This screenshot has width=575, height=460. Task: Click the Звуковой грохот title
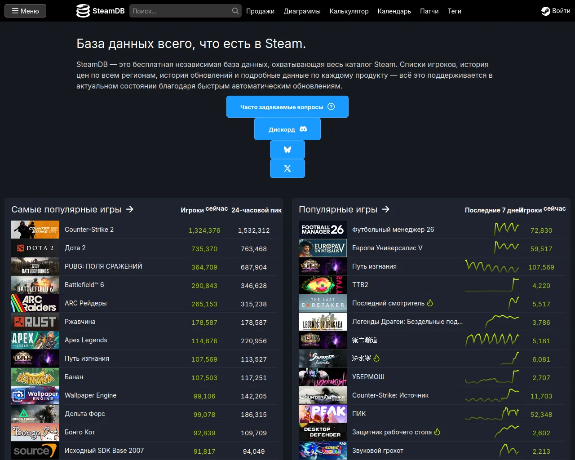378,451
